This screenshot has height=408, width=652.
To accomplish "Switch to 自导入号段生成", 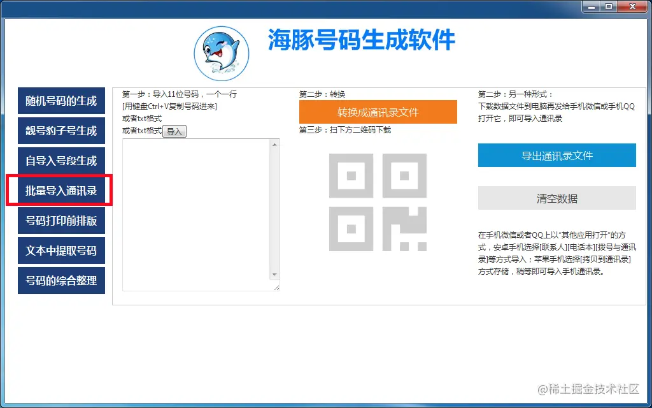I will pyautogui.click(x=61, y=161).
